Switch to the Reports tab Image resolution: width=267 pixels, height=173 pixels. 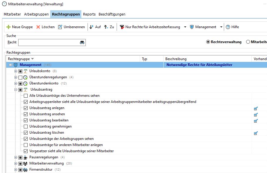pyautogui.click(x=89, y=14)
